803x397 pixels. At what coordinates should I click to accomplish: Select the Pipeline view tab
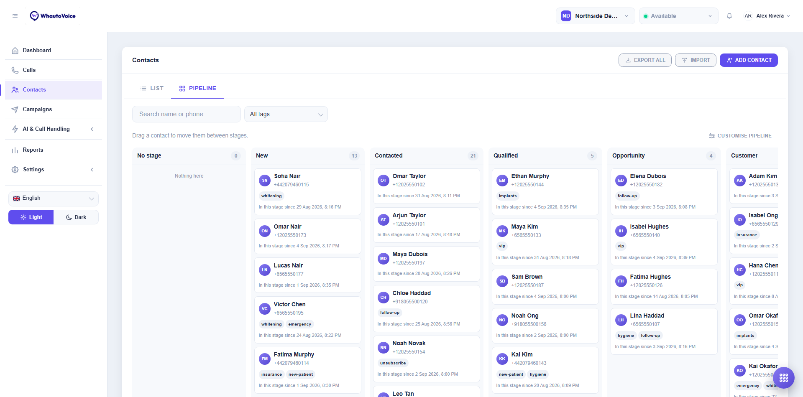tap(197, 88)
